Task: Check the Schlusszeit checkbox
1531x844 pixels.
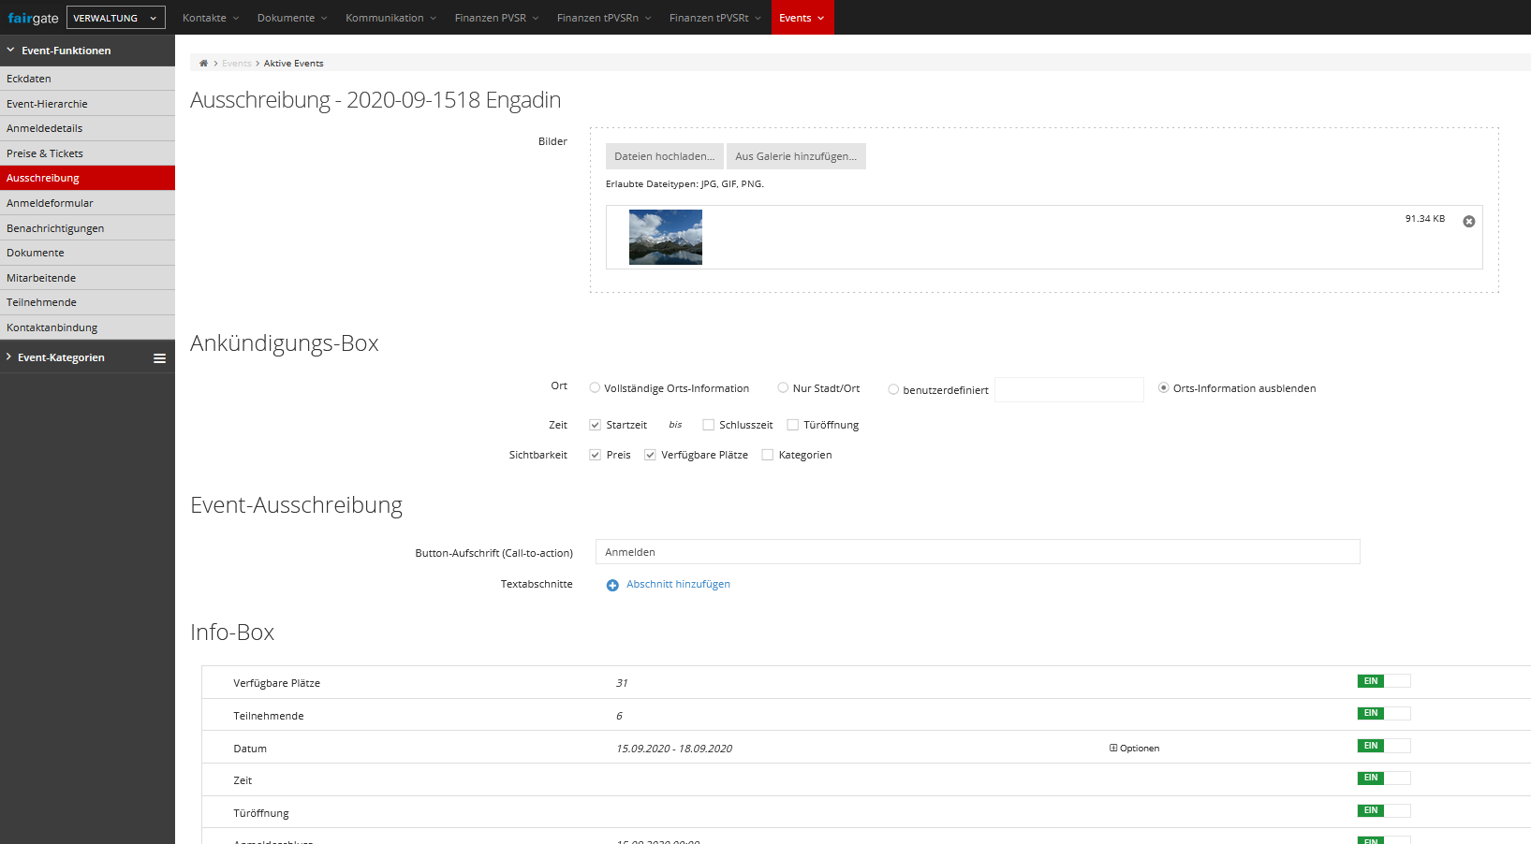Action: 709,425
